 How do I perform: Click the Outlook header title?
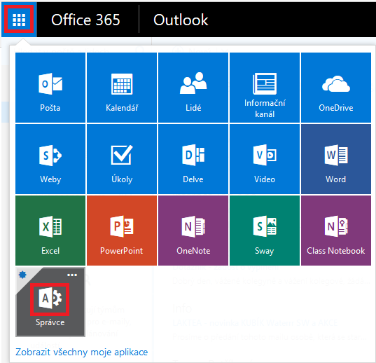181,20
